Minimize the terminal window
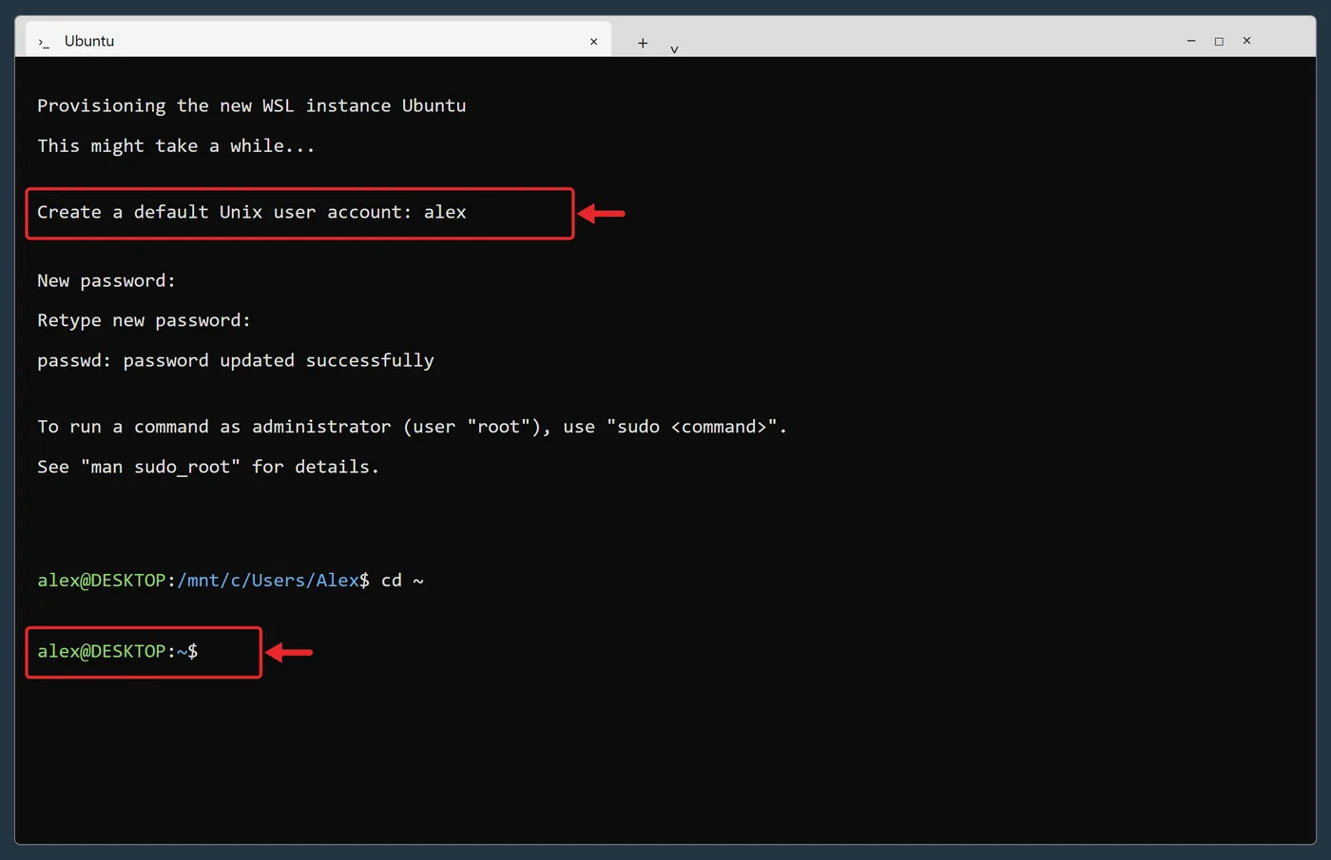1331x860 pixels. click(x=1191, y=41)
